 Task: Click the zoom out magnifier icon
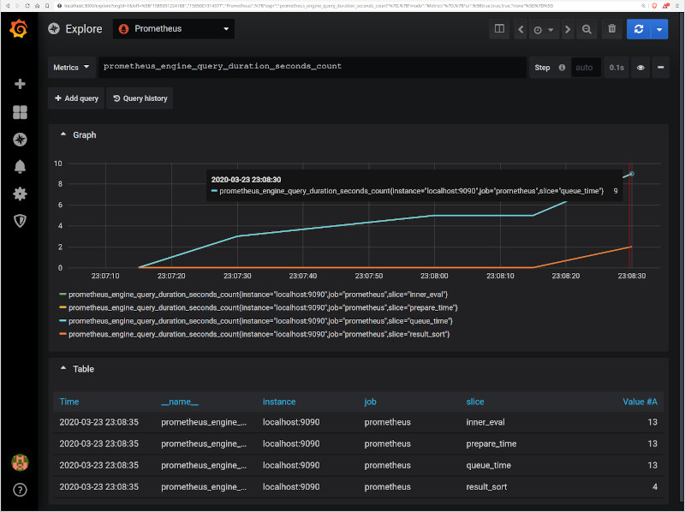coord(587,29)
